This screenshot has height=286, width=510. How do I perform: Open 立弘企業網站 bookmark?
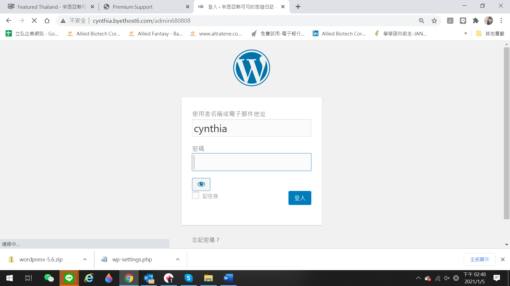tap(32, 34)
